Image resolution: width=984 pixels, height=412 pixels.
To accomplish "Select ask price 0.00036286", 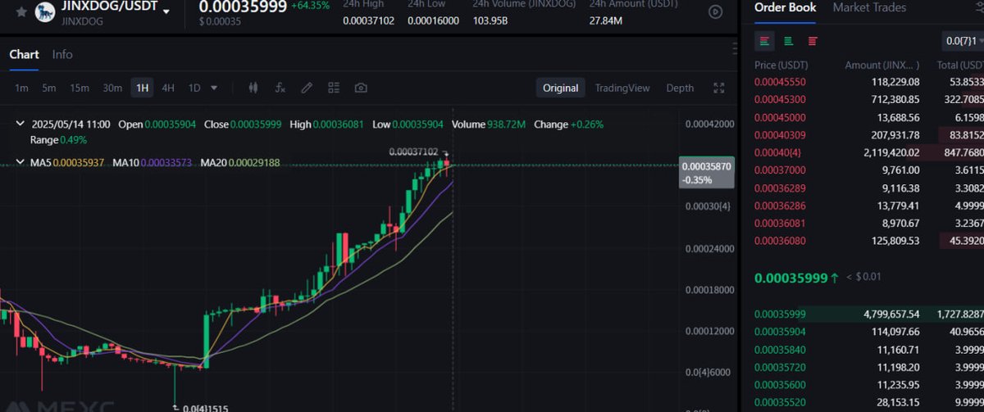I will click(x=780, y=205).
